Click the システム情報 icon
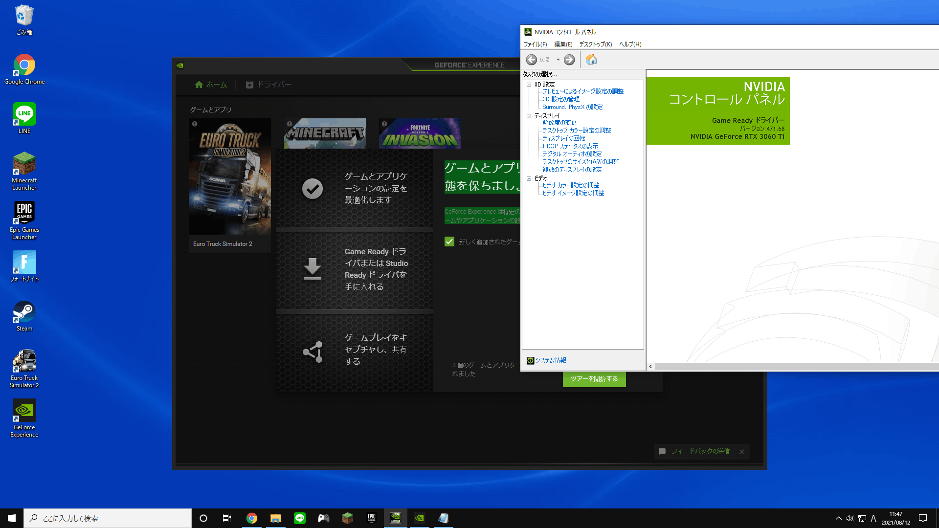Screen dimensions: 939x528 [x=530, y=361]
